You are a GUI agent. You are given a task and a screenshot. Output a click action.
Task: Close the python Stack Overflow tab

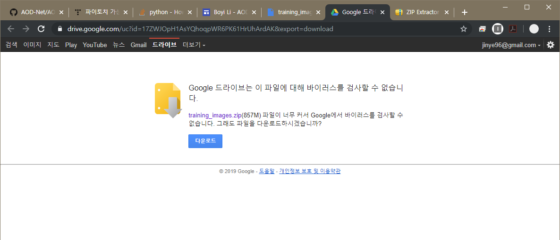point(190,12)
